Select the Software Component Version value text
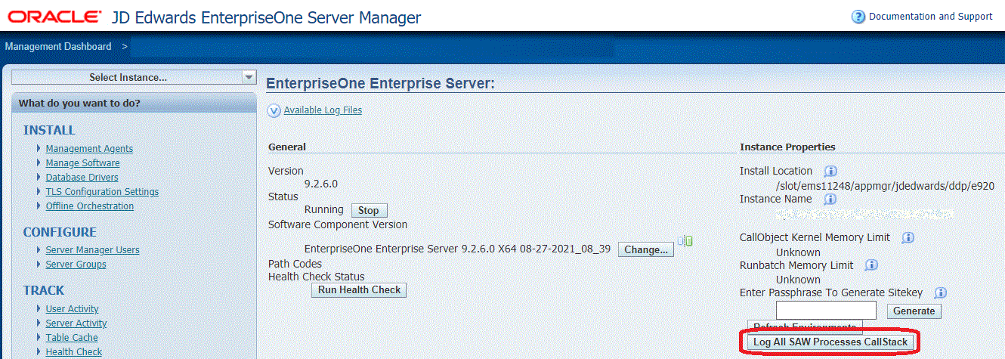 point(457,249)
